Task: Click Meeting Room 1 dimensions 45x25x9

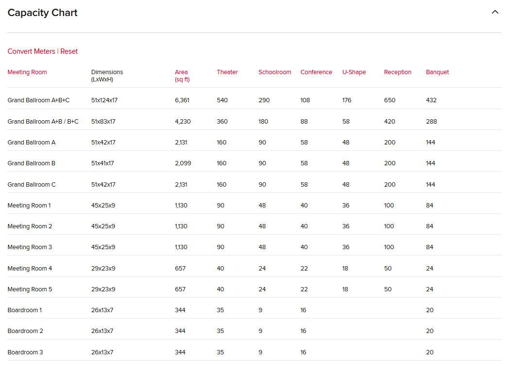Action: pos(103,205)
